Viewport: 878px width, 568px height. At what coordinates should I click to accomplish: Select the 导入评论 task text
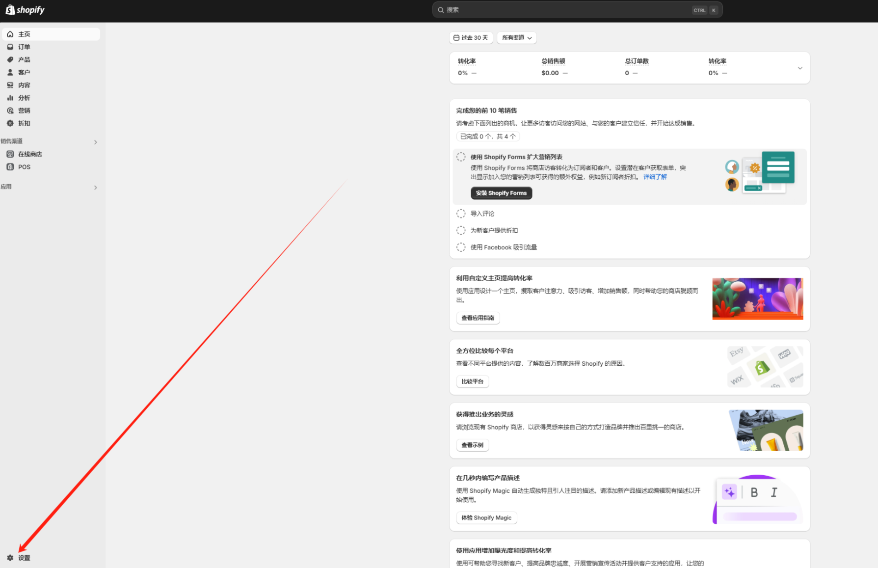point(482,214)
